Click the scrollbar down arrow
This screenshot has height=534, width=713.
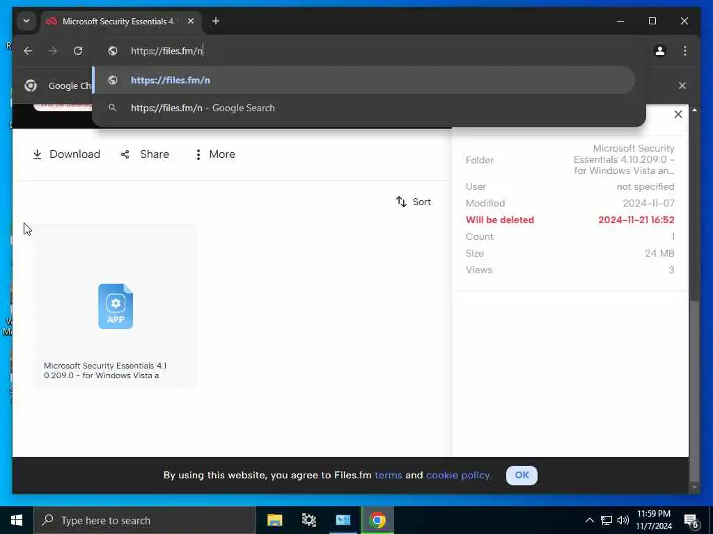tap(694, 487)
